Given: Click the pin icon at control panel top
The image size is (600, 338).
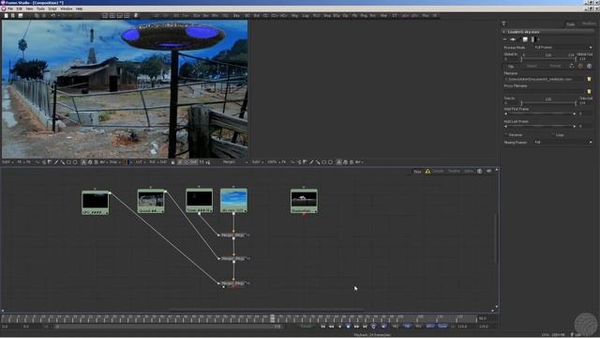Looking at the screenshot, I should (x=503, y=23).
